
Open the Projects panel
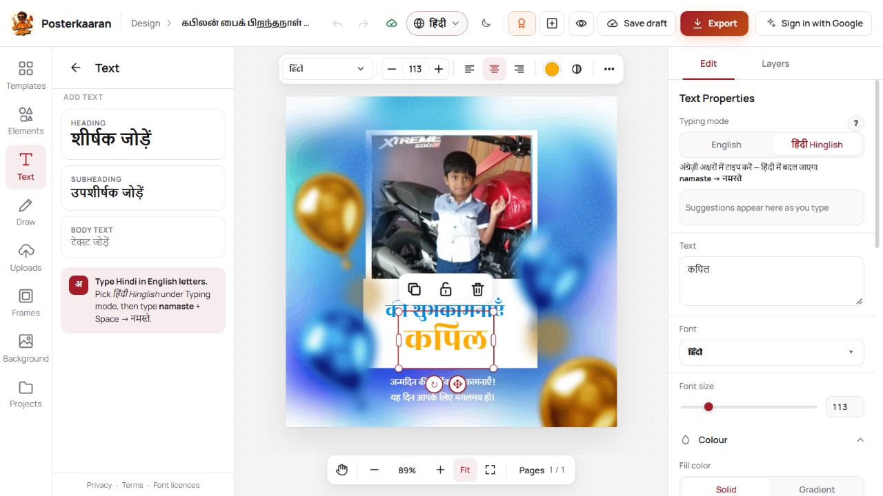click(26, 393)
